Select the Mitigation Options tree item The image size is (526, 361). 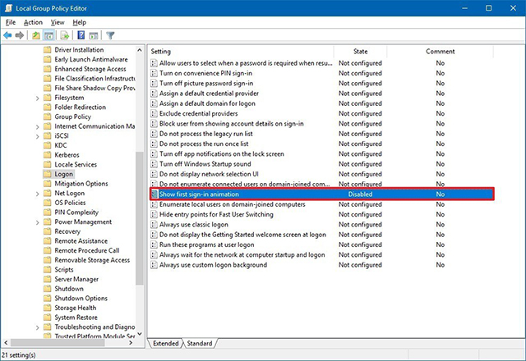click(x=81, y=184)
